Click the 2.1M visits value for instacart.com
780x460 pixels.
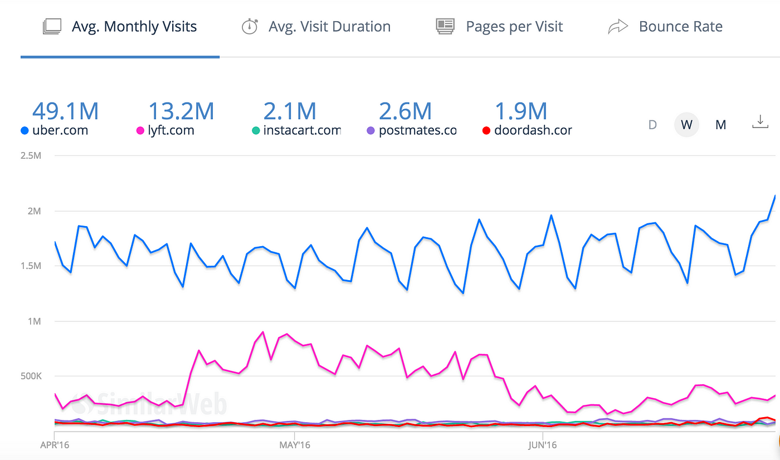coord(290,111)
